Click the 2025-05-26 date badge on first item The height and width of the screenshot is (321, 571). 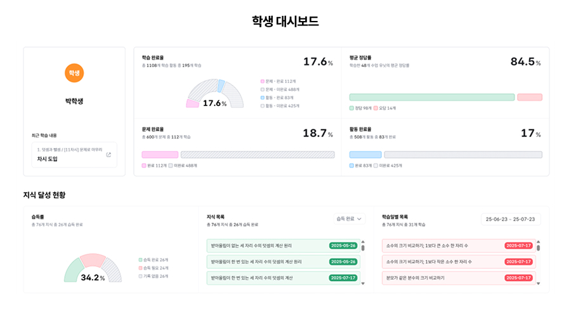[x=343, y=246]
